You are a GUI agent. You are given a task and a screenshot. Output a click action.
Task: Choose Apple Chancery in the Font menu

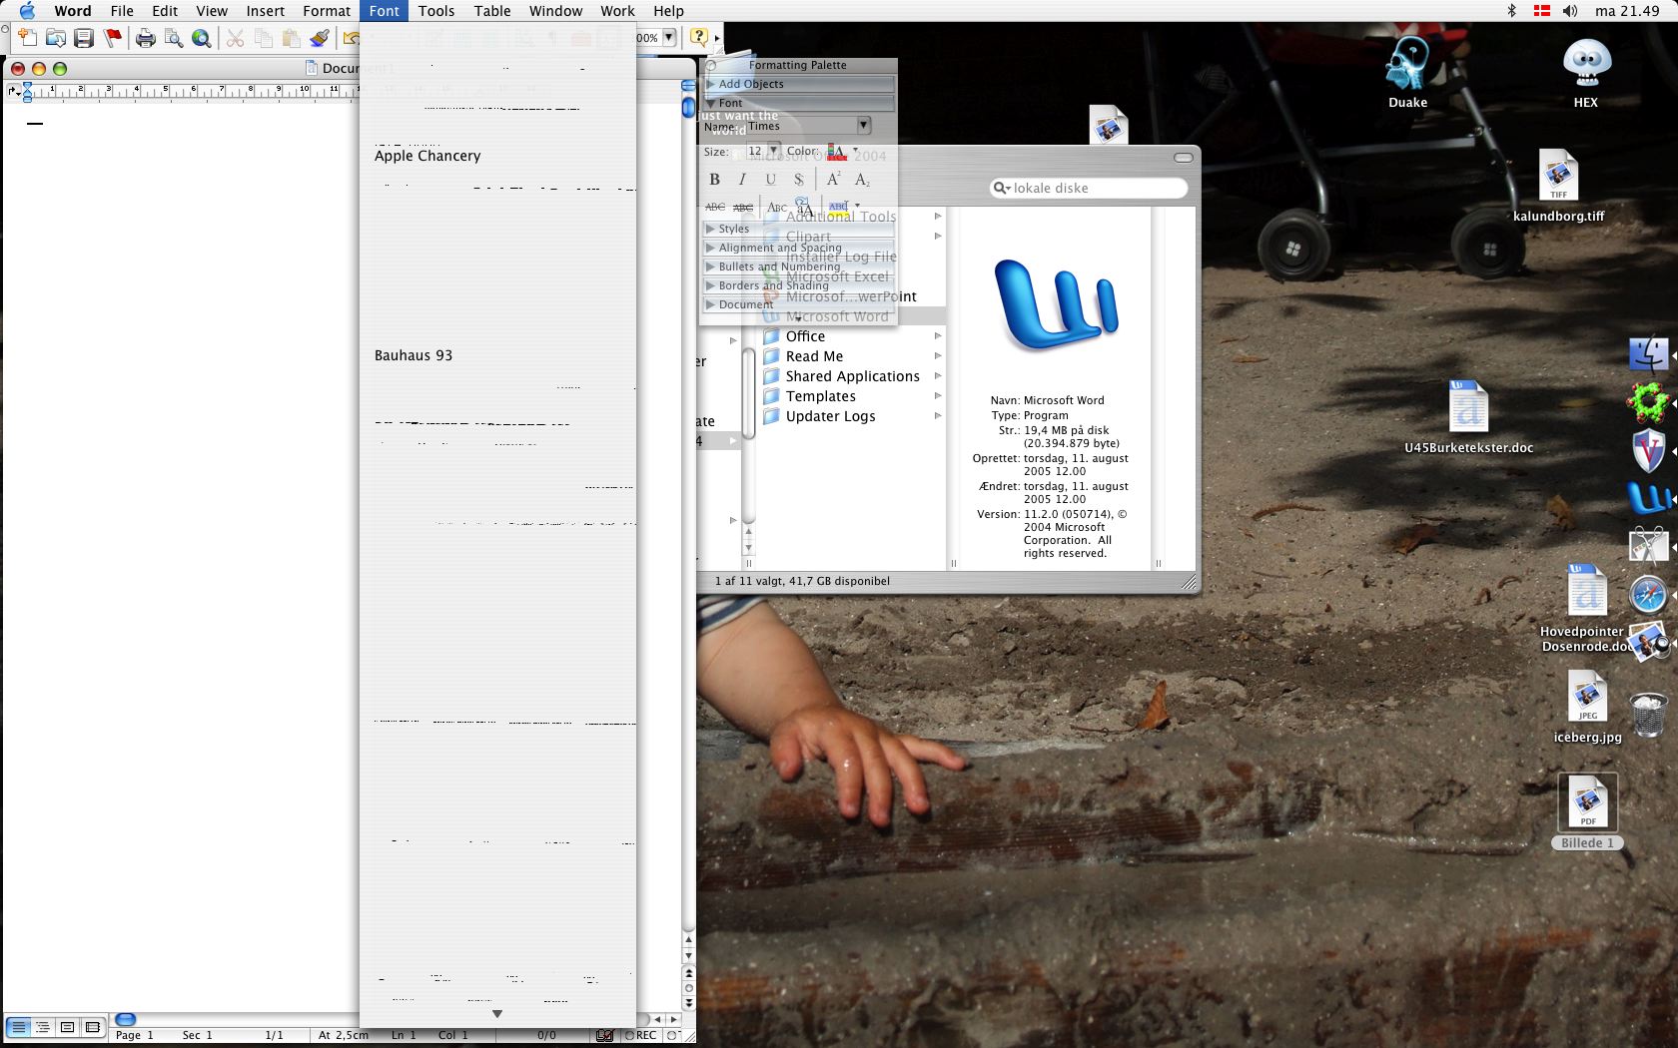coord(497,156)
